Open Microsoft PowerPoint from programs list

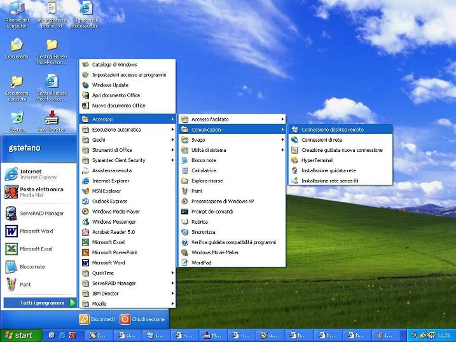click(114, 252)
